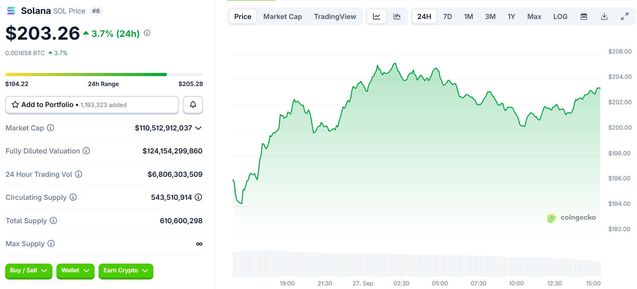Expand the Market Cap value chevron

coord(198,128)
